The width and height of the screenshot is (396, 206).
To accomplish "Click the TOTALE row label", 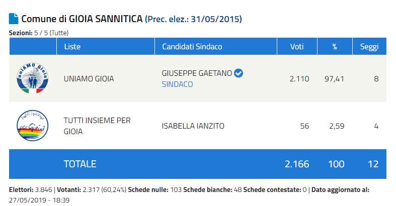I will [x=80, y=164].
